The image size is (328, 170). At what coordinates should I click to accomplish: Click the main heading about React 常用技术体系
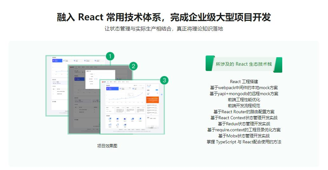(164, 17)
